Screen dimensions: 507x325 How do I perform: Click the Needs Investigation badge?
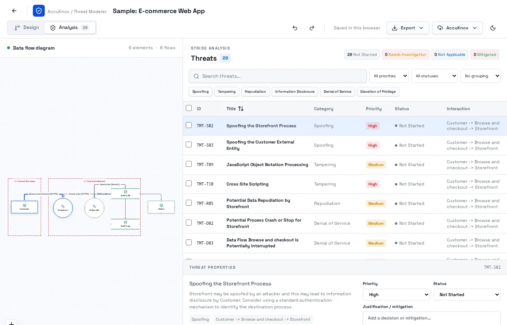point(406,55)
